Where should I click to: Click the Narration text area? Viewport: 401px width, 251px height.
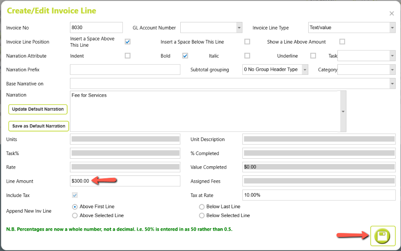click(205, 111)
